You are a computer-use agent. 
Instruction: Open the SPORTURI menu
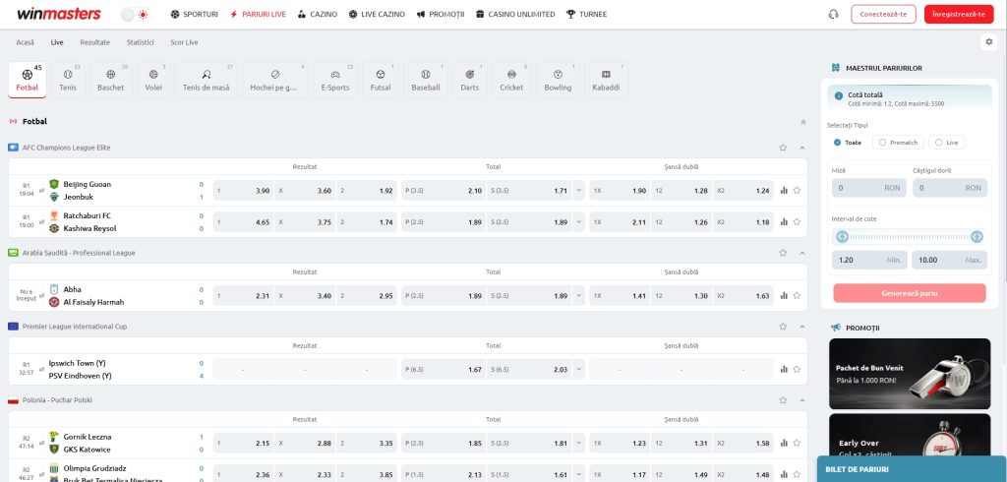195,14
